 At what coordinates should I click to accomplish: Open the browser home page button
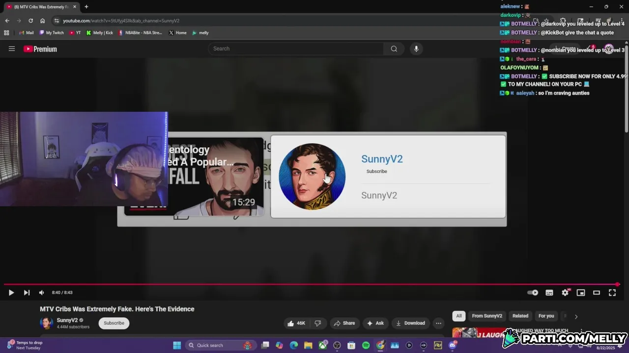(42, 21)
